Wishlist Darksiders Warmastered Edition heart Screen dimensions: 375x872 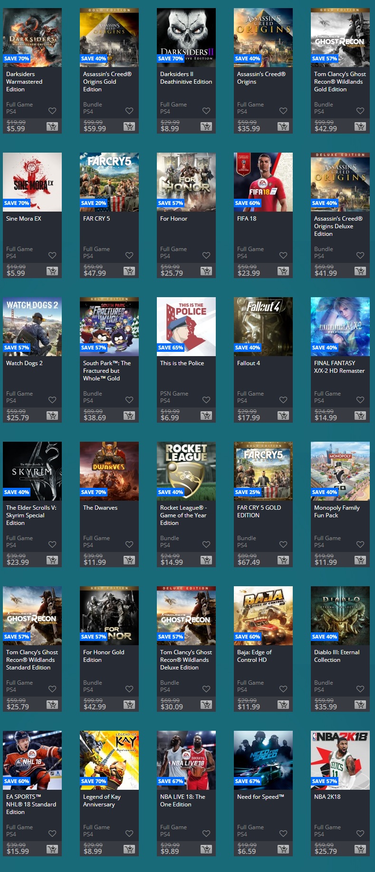pos(52,111)
